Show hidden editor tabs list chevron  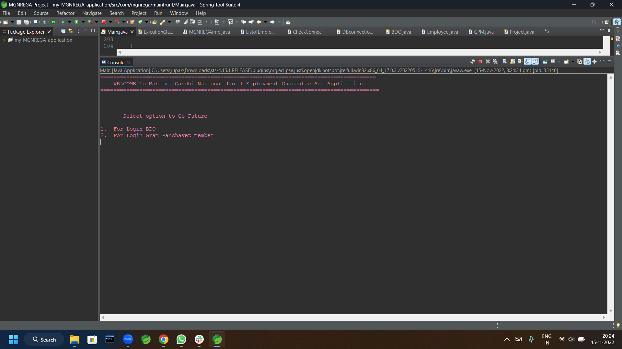pyautogui.click(x=547, y=31)
